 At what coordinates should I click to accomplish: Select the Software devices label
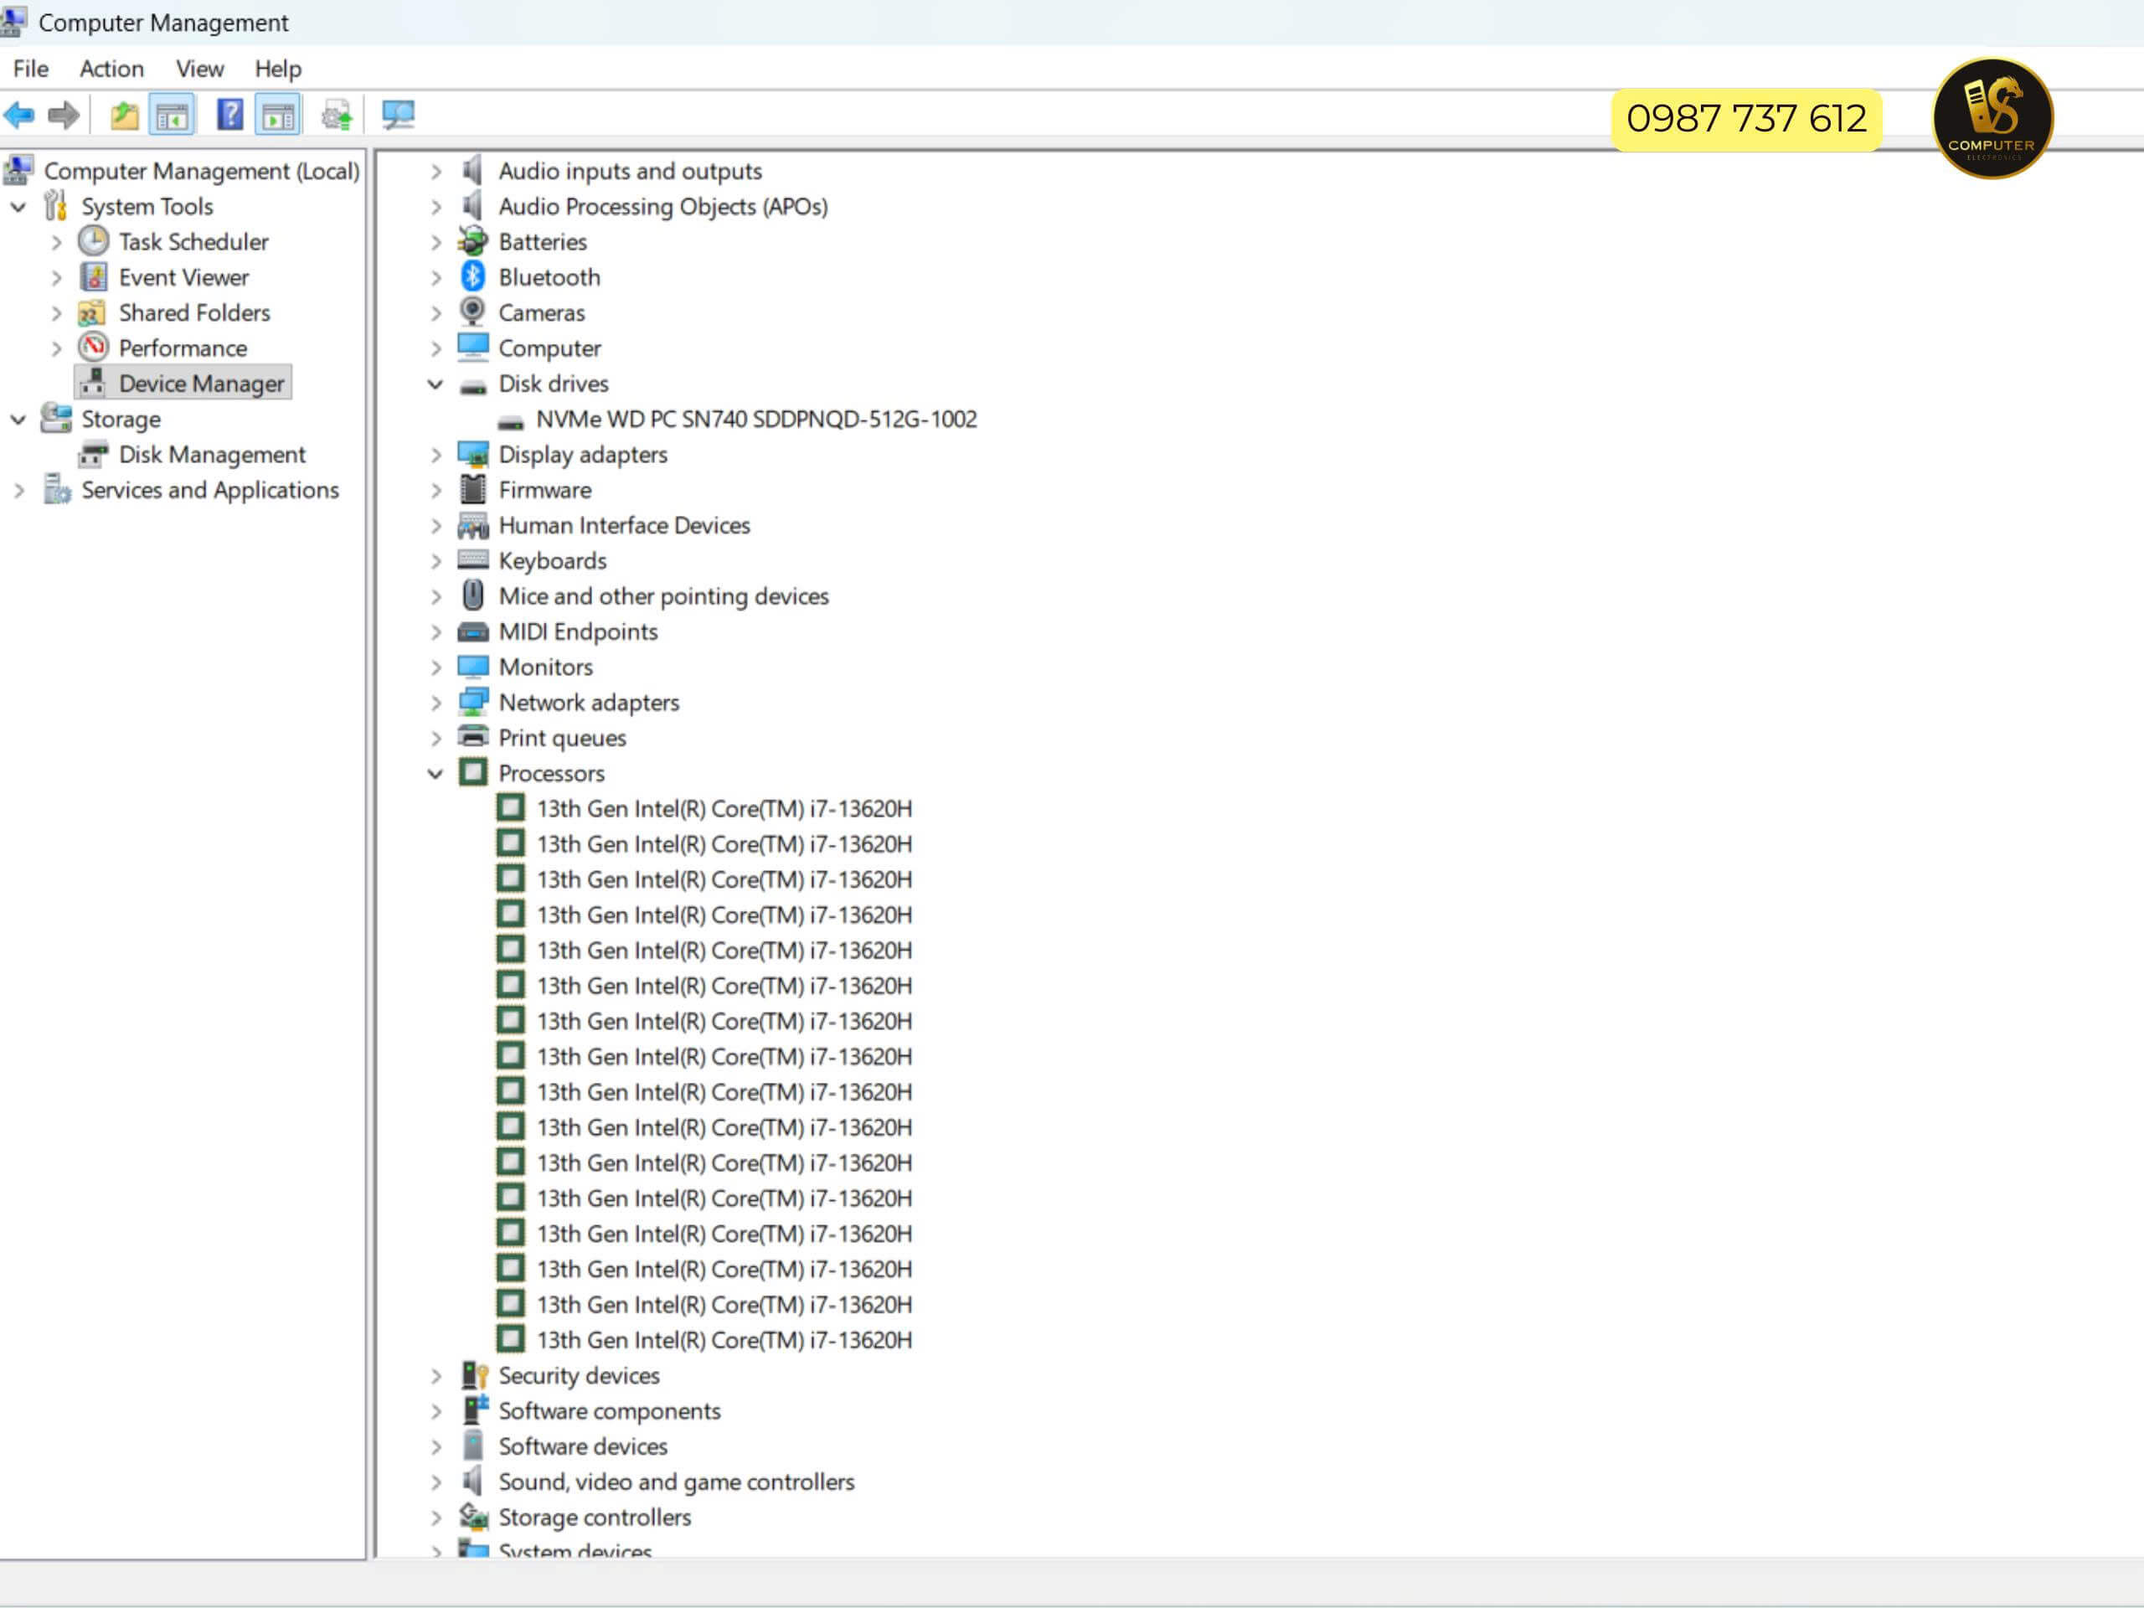tap(583, 1446)
